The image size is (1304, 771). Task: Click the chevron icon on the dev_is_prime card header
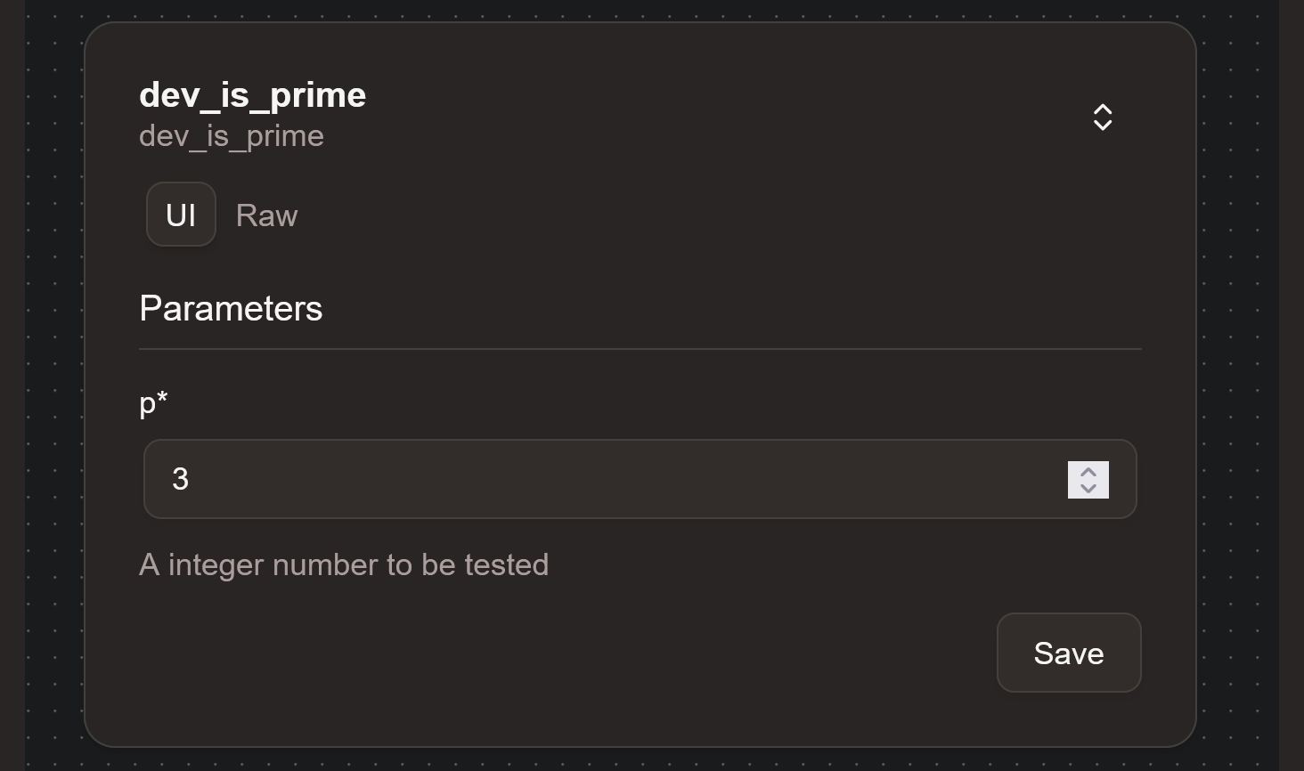(x=1102, y=116)
